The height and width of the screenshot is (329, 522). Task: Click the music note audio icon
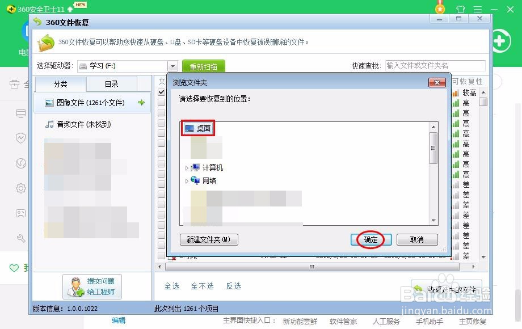[x=49, y=124]
